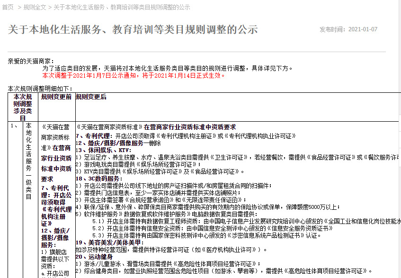Image resolution: width=401 pixels, height=278 pixels.
Task: Click the row number cell 1、
Action: pos(14,126)
